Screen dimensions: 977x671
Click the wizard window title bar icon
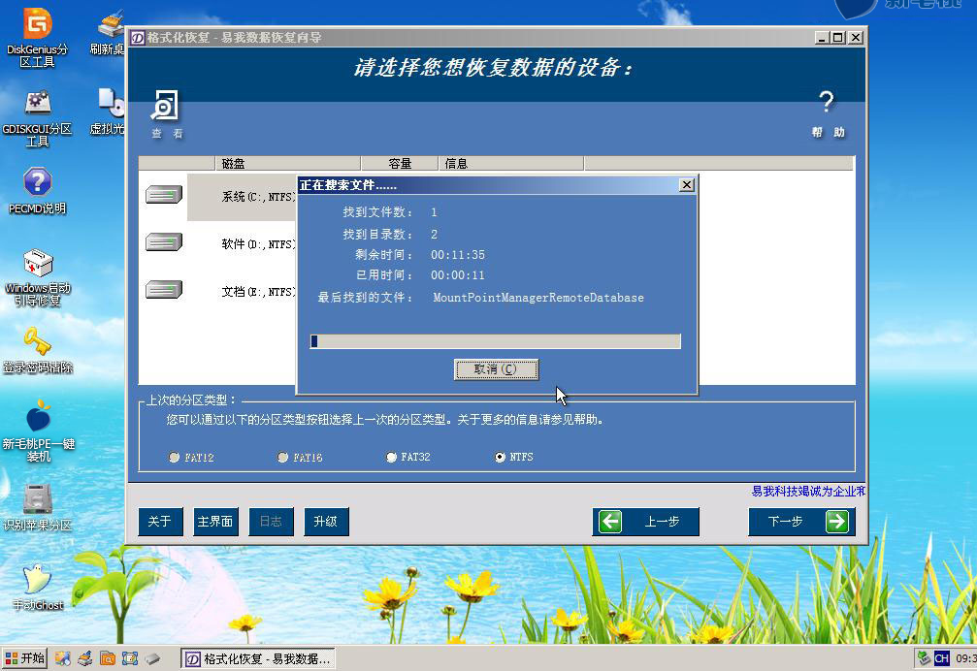137,38
